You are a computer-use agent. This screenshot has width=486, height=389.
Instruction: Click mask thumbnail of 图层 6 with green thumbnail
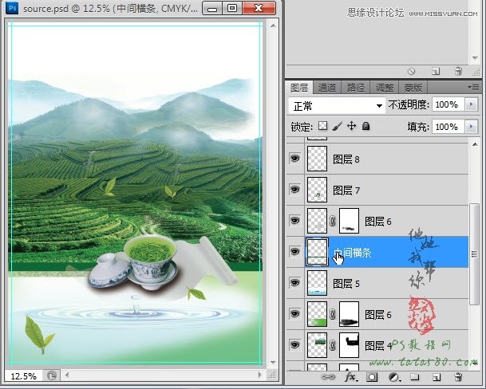pos(350,314)
